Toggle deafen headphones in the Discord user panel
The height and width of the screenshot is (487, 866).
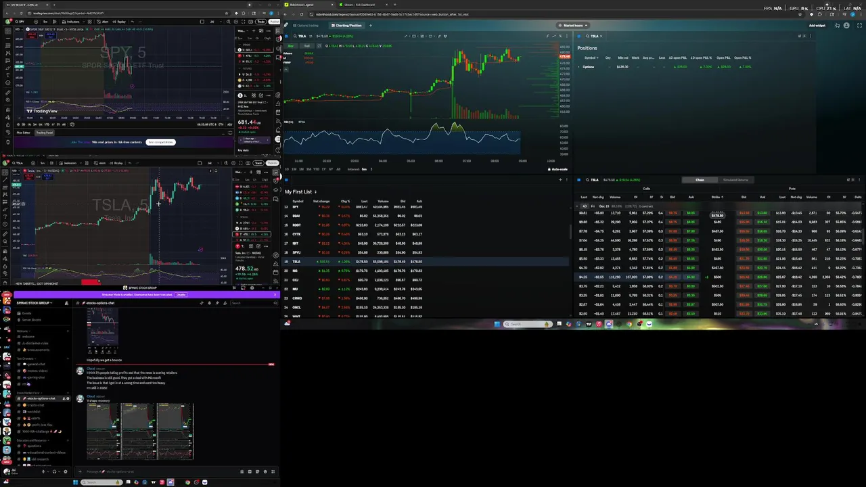pos(54,471)
